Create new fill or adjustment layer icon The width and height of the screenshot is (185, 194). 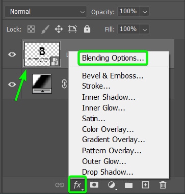112,185
